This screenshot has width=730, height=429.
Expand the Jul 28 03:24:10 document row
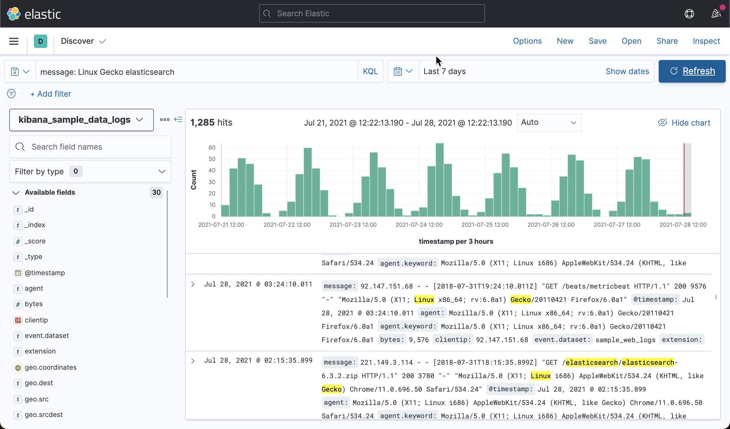[193, 284]
